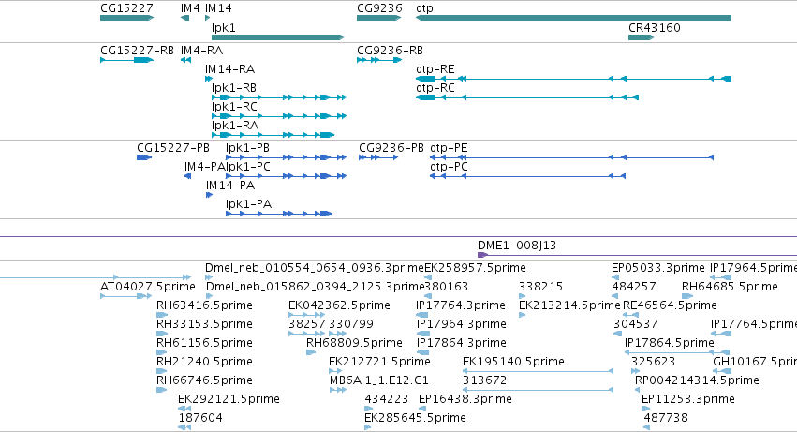Image resolution: width=797 pixels, height=432 pixels.
Task: Select transcript label otp-RC
Action: [x=435, y=88]
